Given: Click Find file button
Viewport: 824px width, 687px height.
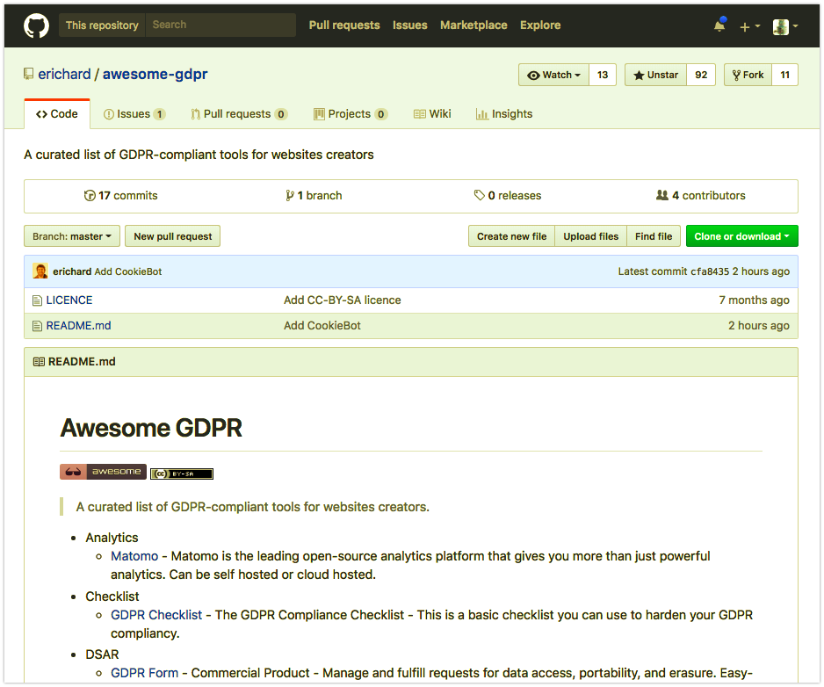Looking at the screenshot, I should (654, 236).
